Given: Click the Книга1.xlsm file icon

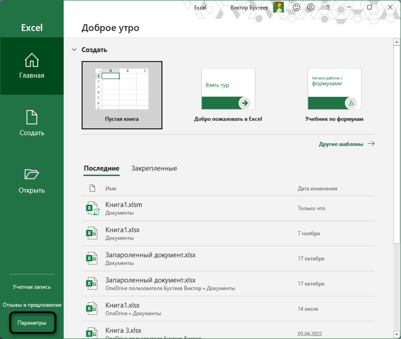Looking at the screenshot, I should tap(93, 208).
